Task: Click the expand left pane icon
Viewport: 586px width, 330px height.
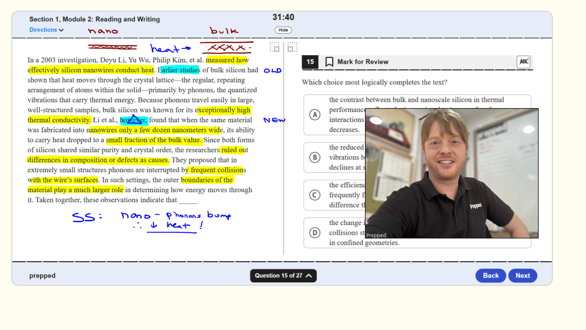Action: (274, 47)
